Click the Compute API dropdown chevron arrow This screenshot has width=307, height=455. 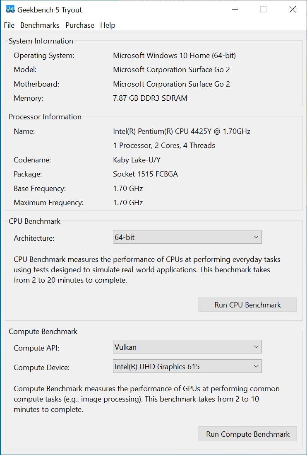256,347
